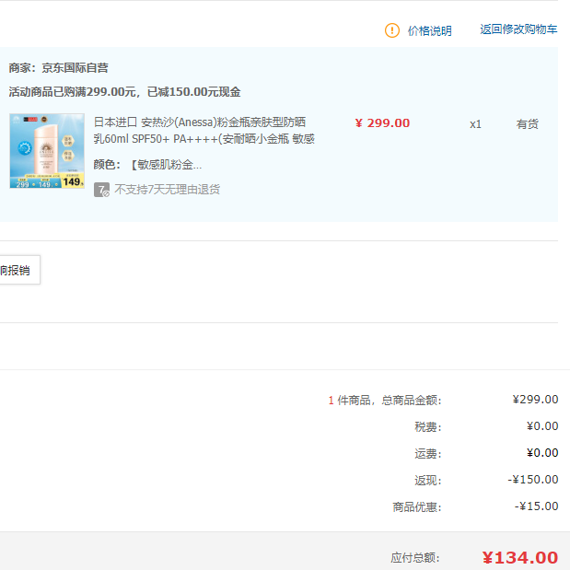Click the partially visible 报销 button

click(x=19, y=270)
